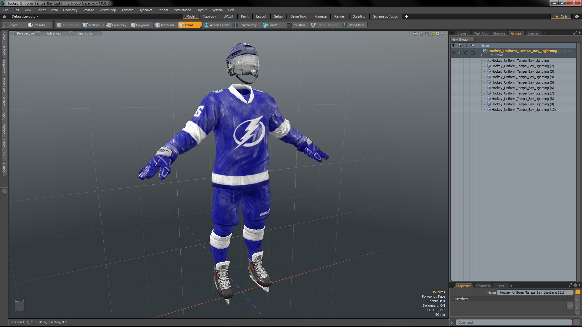Expand the viewport options arrow
The height and width of the screenshot is (327, 582).
pyautogui.click(x=443, y=34)
